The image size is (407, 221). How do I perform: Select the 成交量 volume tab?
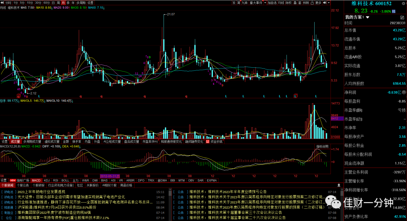[15, 142]
